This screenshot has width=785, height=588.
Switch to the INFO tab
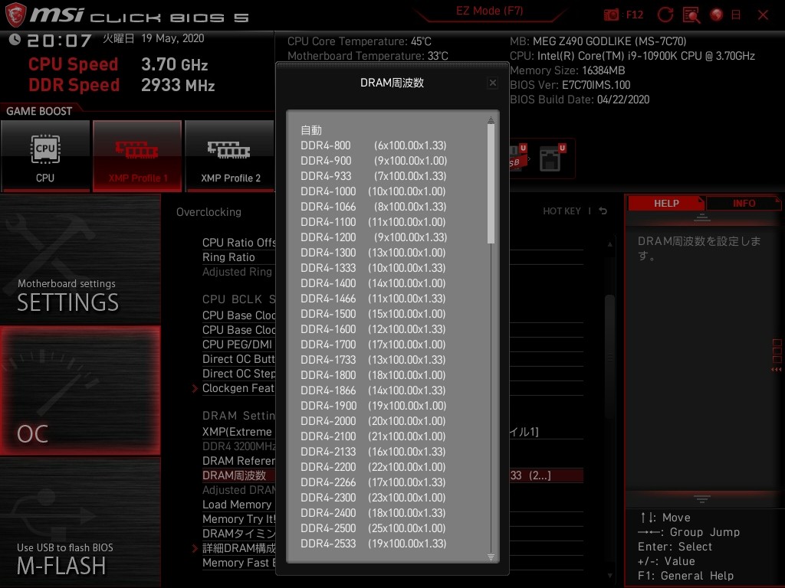coord(744,204)
